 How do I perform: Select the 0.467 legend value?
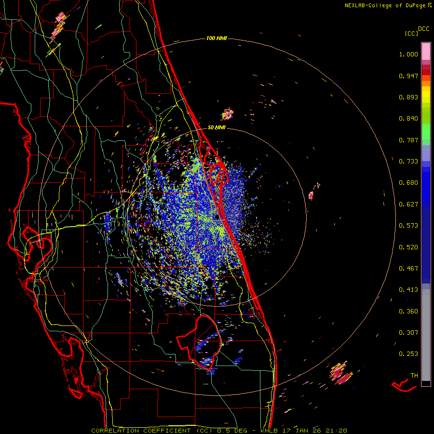pyautogui.click(x=408, y=269)
